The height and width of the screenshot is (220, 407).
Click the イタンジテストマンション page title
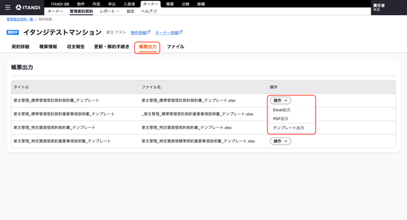(63, 32)
